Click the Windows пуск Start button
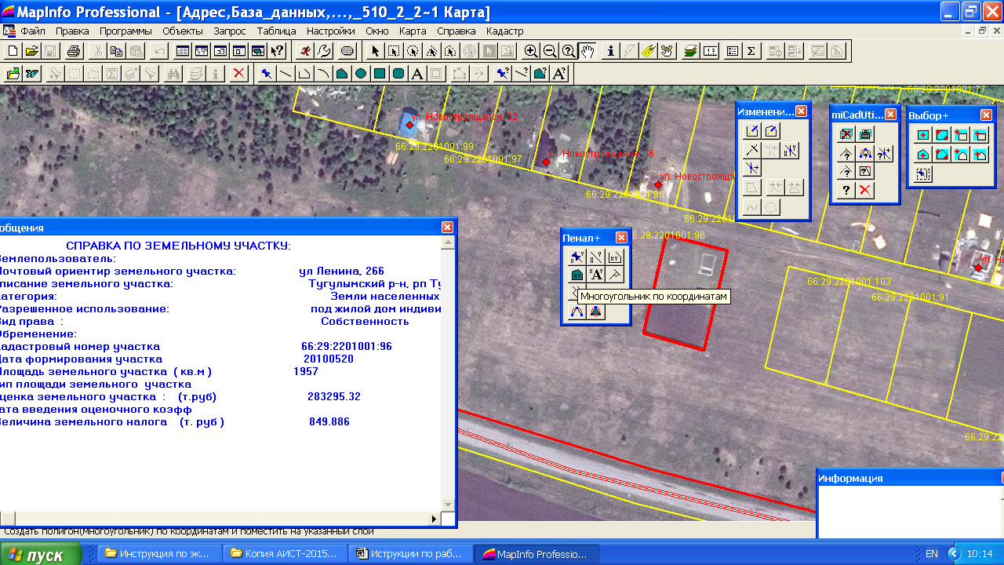The height and width of the screenshot is (565, 1004). tap(41, 554)
